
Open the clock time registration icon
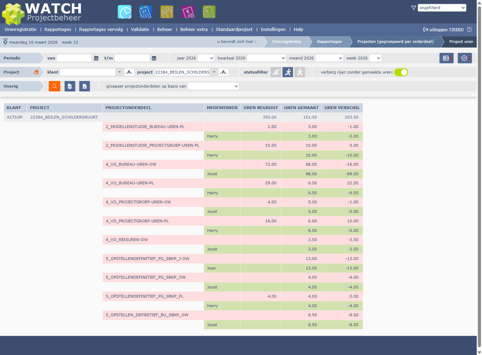coord(124,12)
